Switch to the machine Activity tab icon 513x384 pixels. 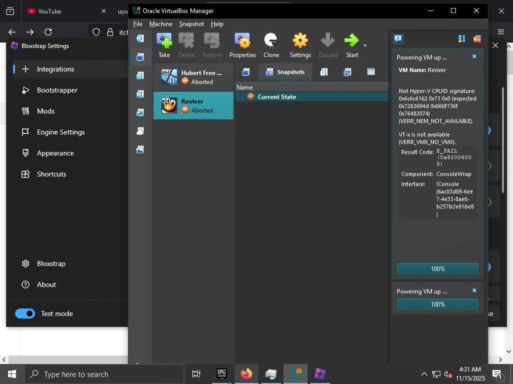pyautogui.click(x=348, y=72)
